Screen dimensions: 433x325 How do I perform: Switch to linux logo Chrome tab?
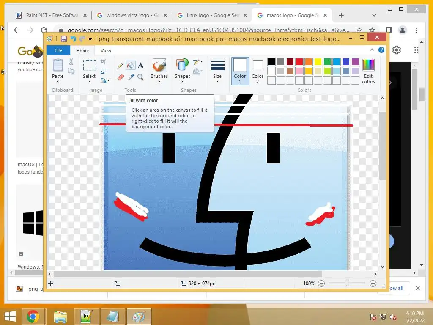pos(213,15)
